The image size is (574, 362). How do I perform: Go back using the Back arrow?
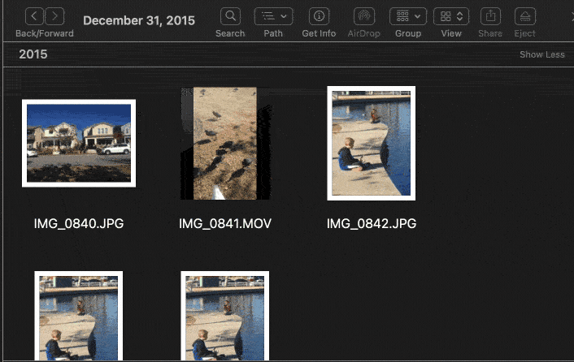coord(34,16)
